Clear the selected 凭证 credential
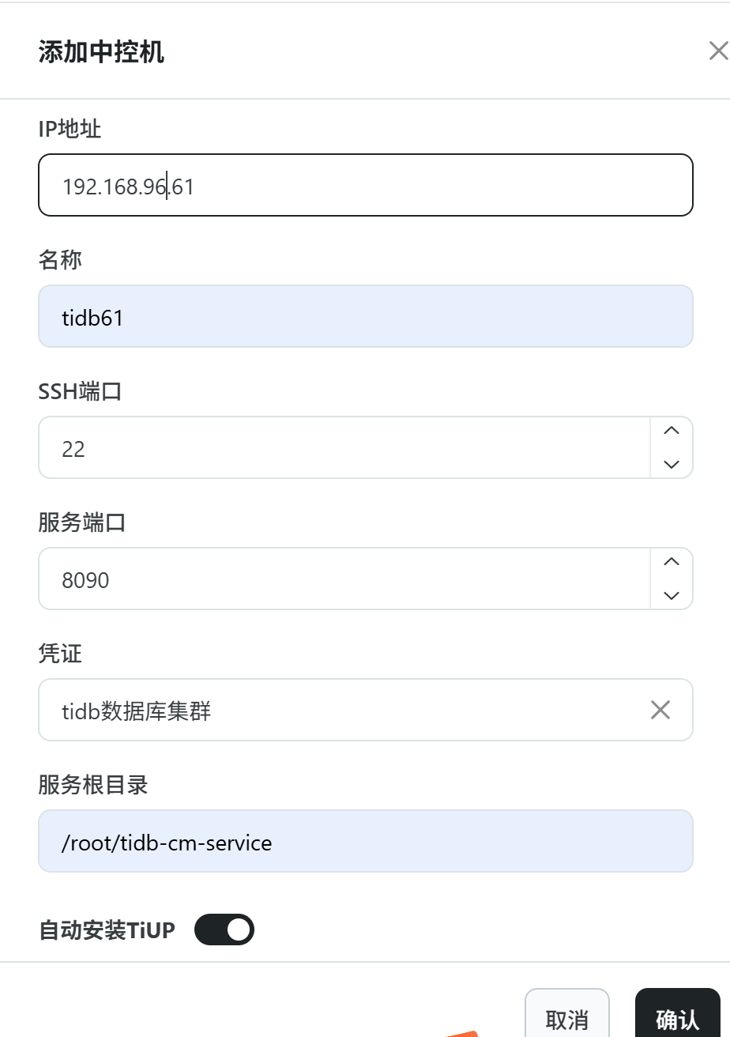The width and height of the screenshot is (730, 1037). 660,710
